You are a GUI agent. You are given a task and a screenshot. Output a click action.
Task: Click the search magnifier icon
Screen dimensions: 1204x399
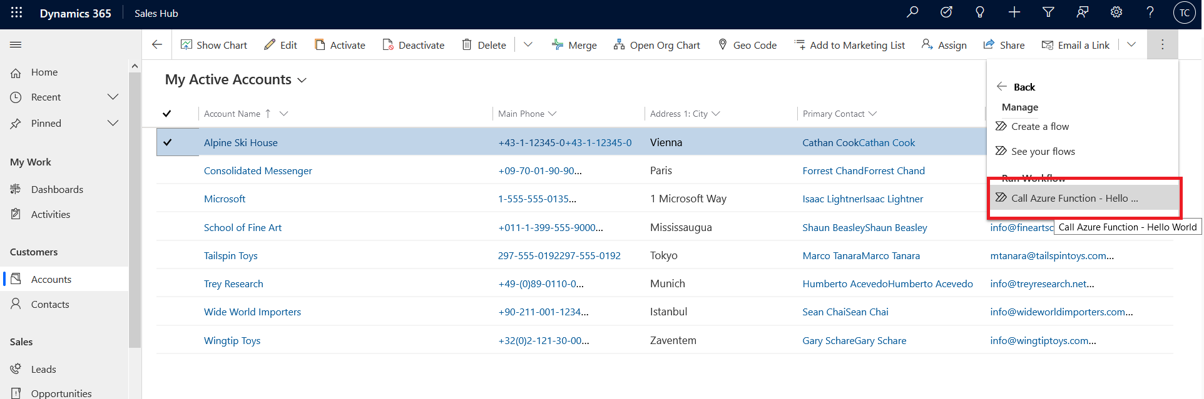[x=912, y=12]
